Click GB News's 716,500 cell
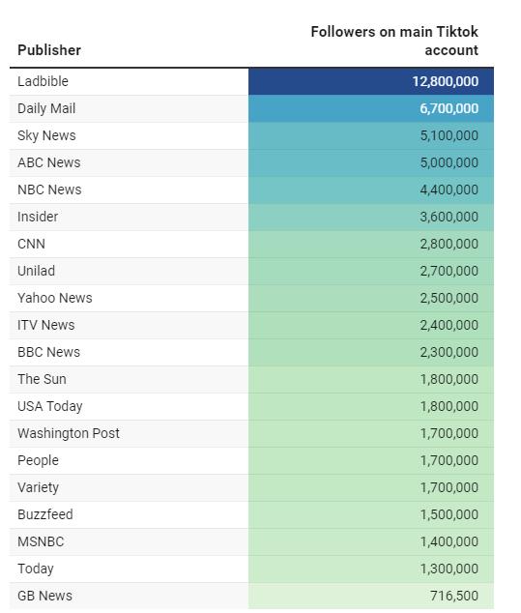The image size is (521, 613). [x=371, y=596]
